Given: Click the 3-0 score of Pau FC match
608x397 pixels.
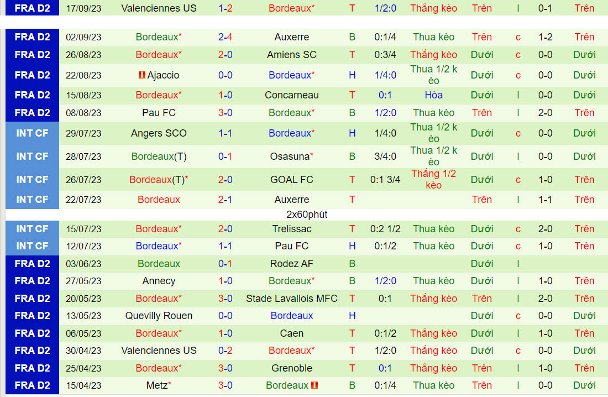Looking at the screenshot, I should (225, 113).
